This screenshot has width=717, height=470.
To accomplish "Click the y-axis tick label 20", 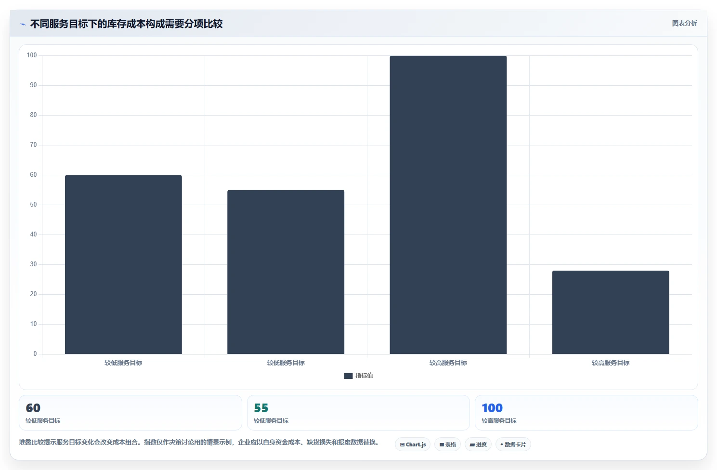I will point(33,294).
